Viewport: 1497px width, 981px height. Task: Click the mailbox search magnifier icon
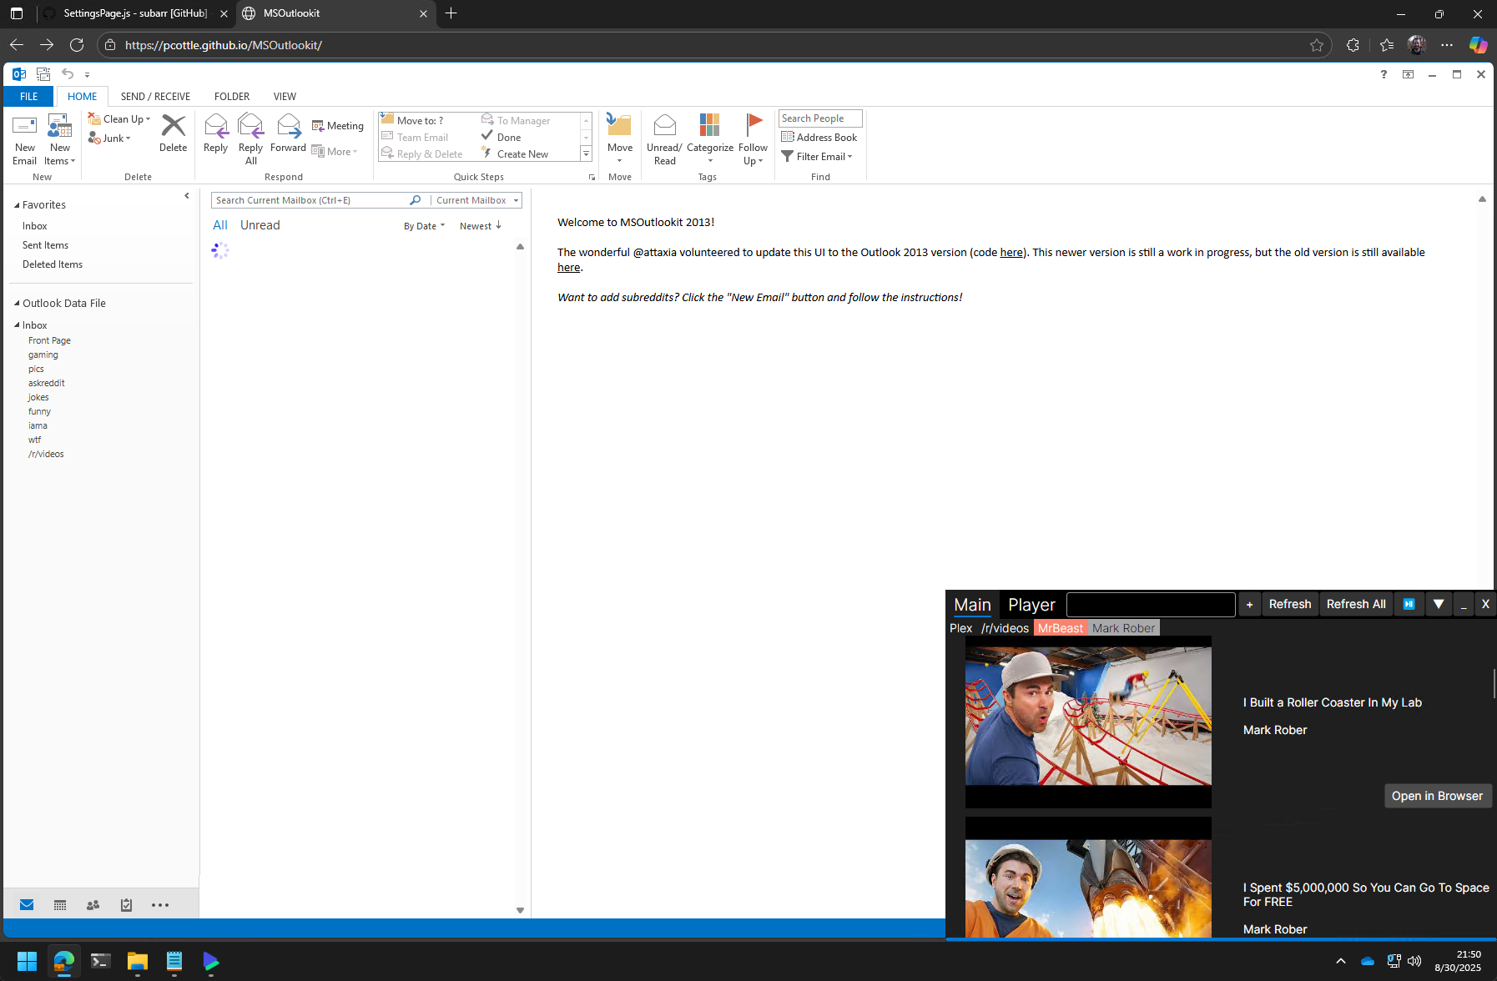tap(416, 200)
